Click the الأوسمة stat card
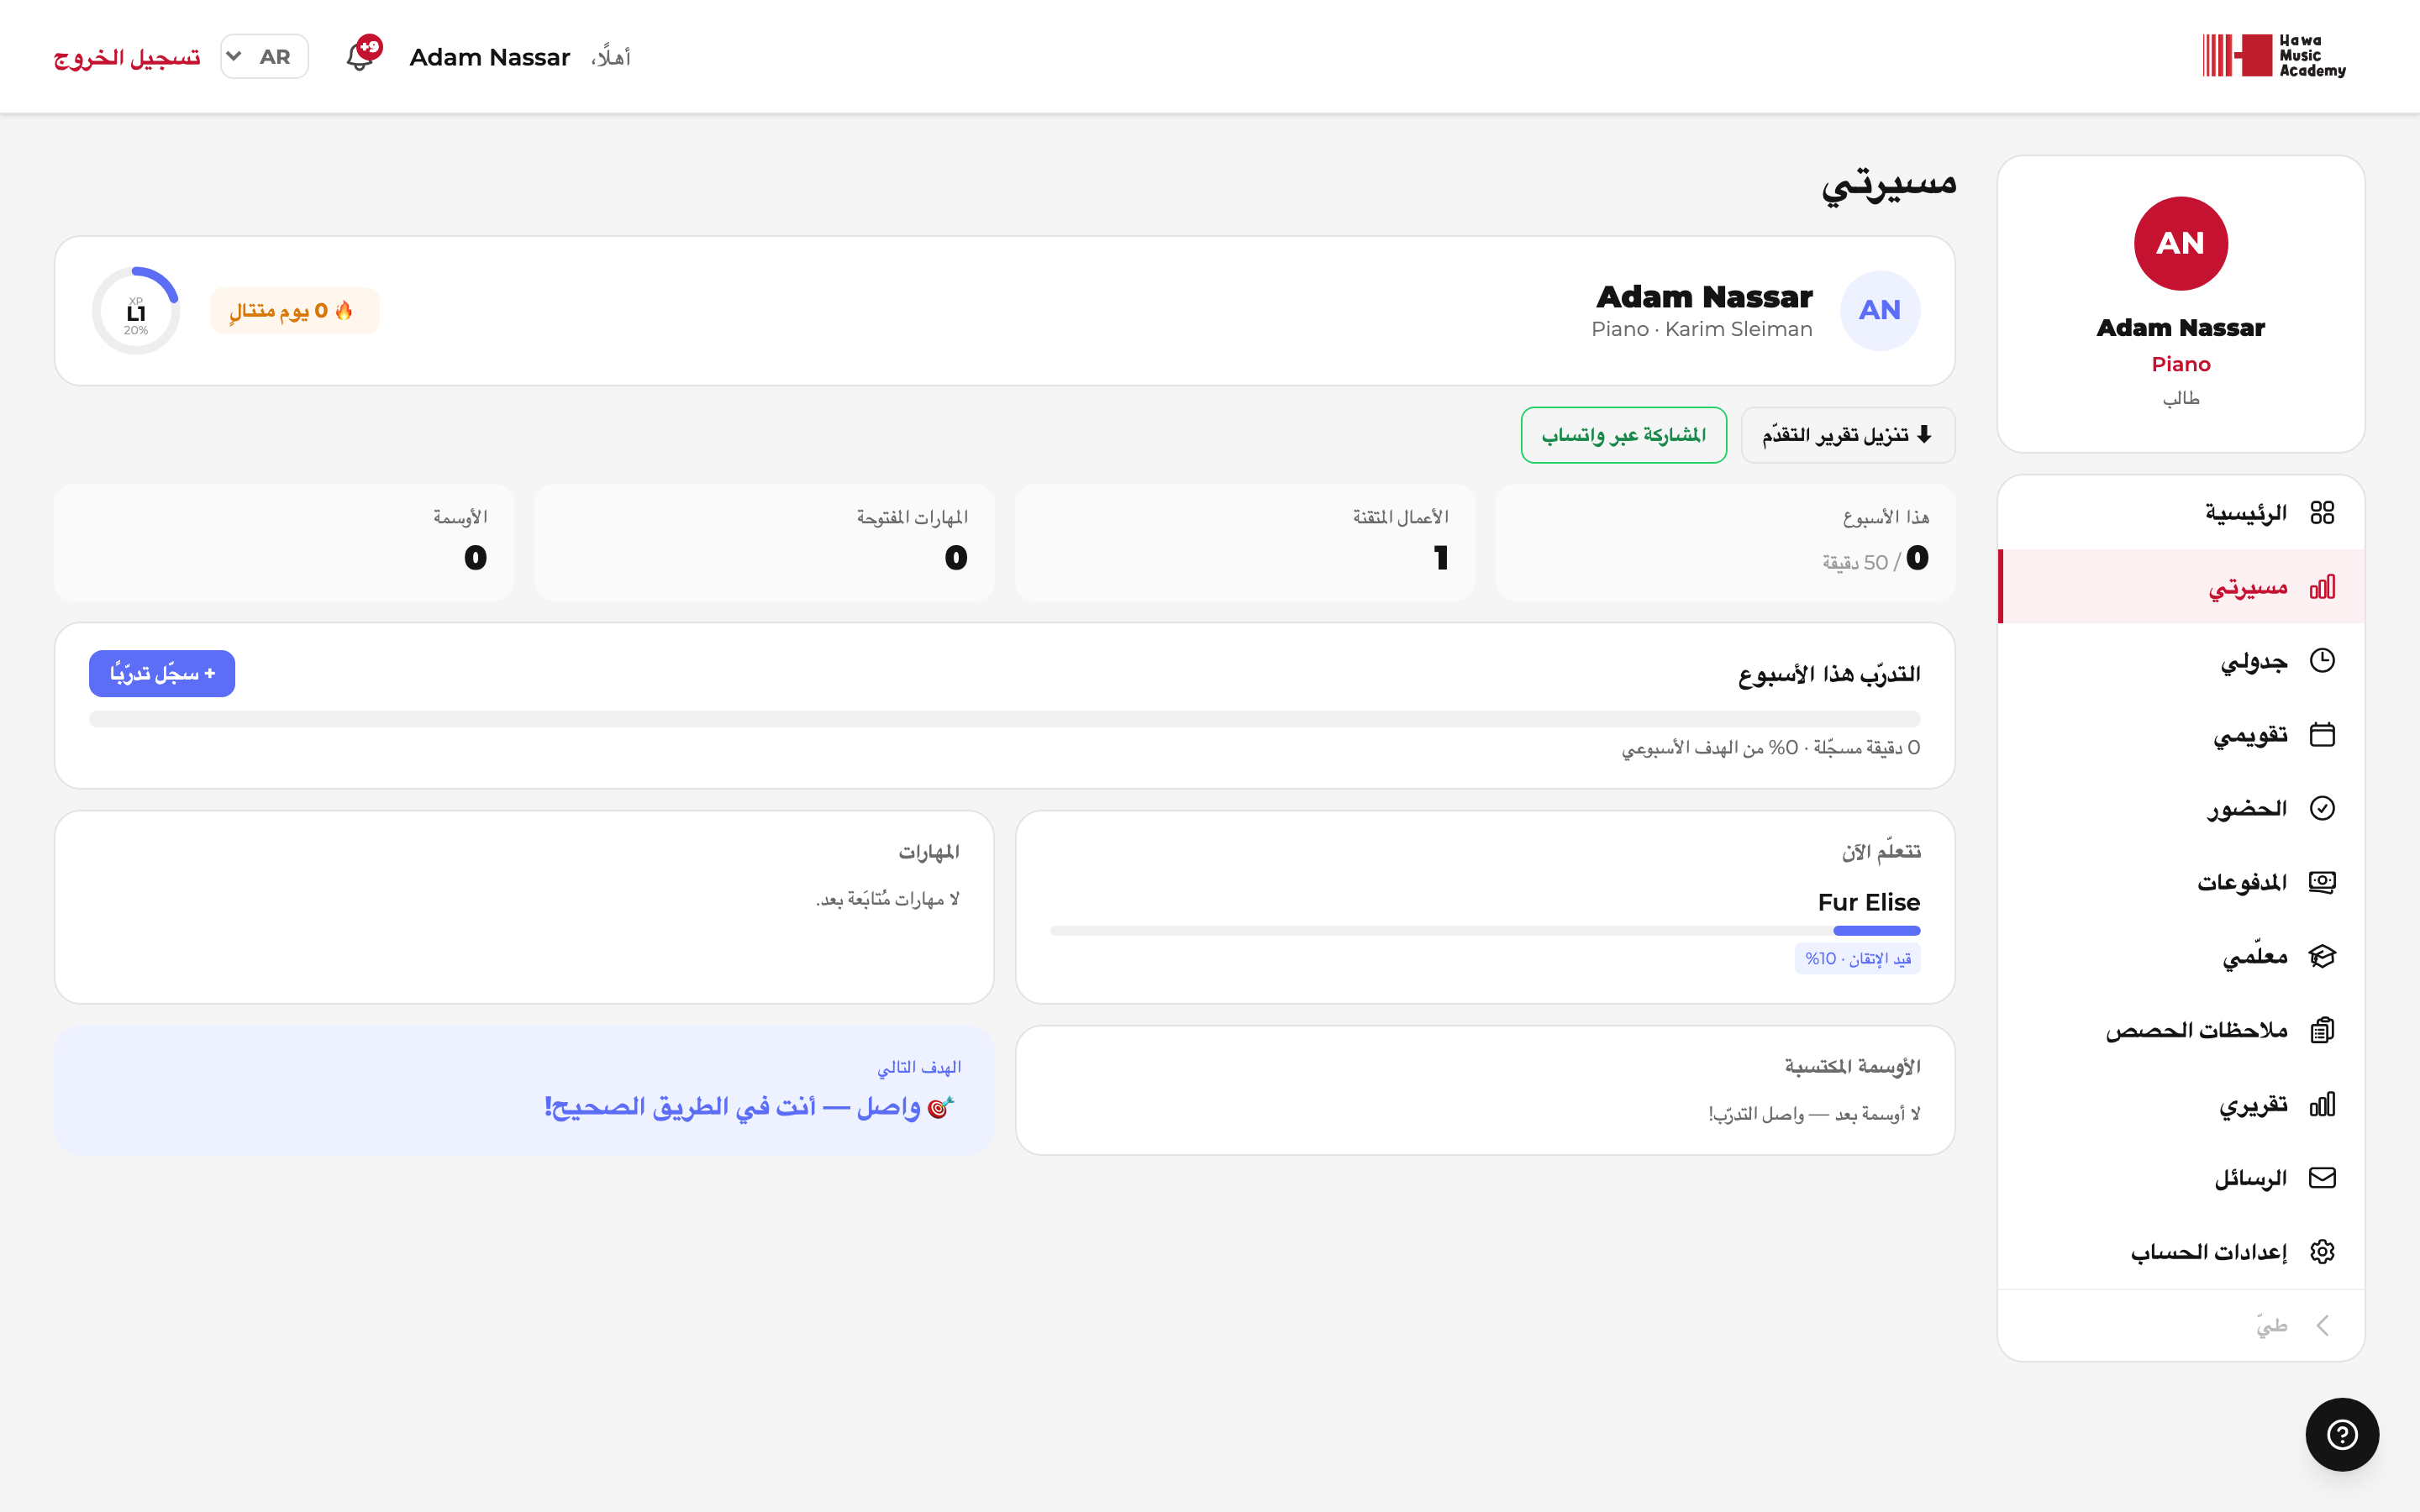This screenshot has width=2420, height=1512. click(x=284, y=543)
